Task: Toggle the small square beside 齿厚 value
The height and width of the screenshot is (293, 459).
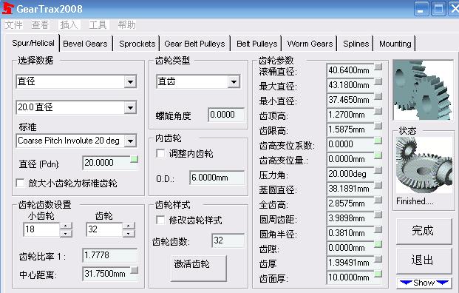Action: pos(378,259)
